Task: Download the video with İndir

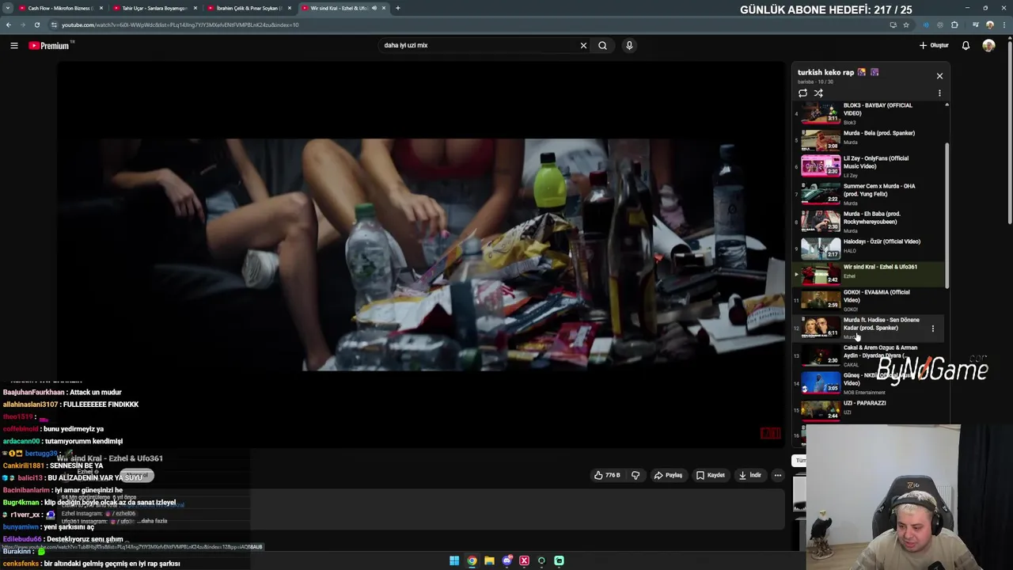Action: tap(749, 475)
